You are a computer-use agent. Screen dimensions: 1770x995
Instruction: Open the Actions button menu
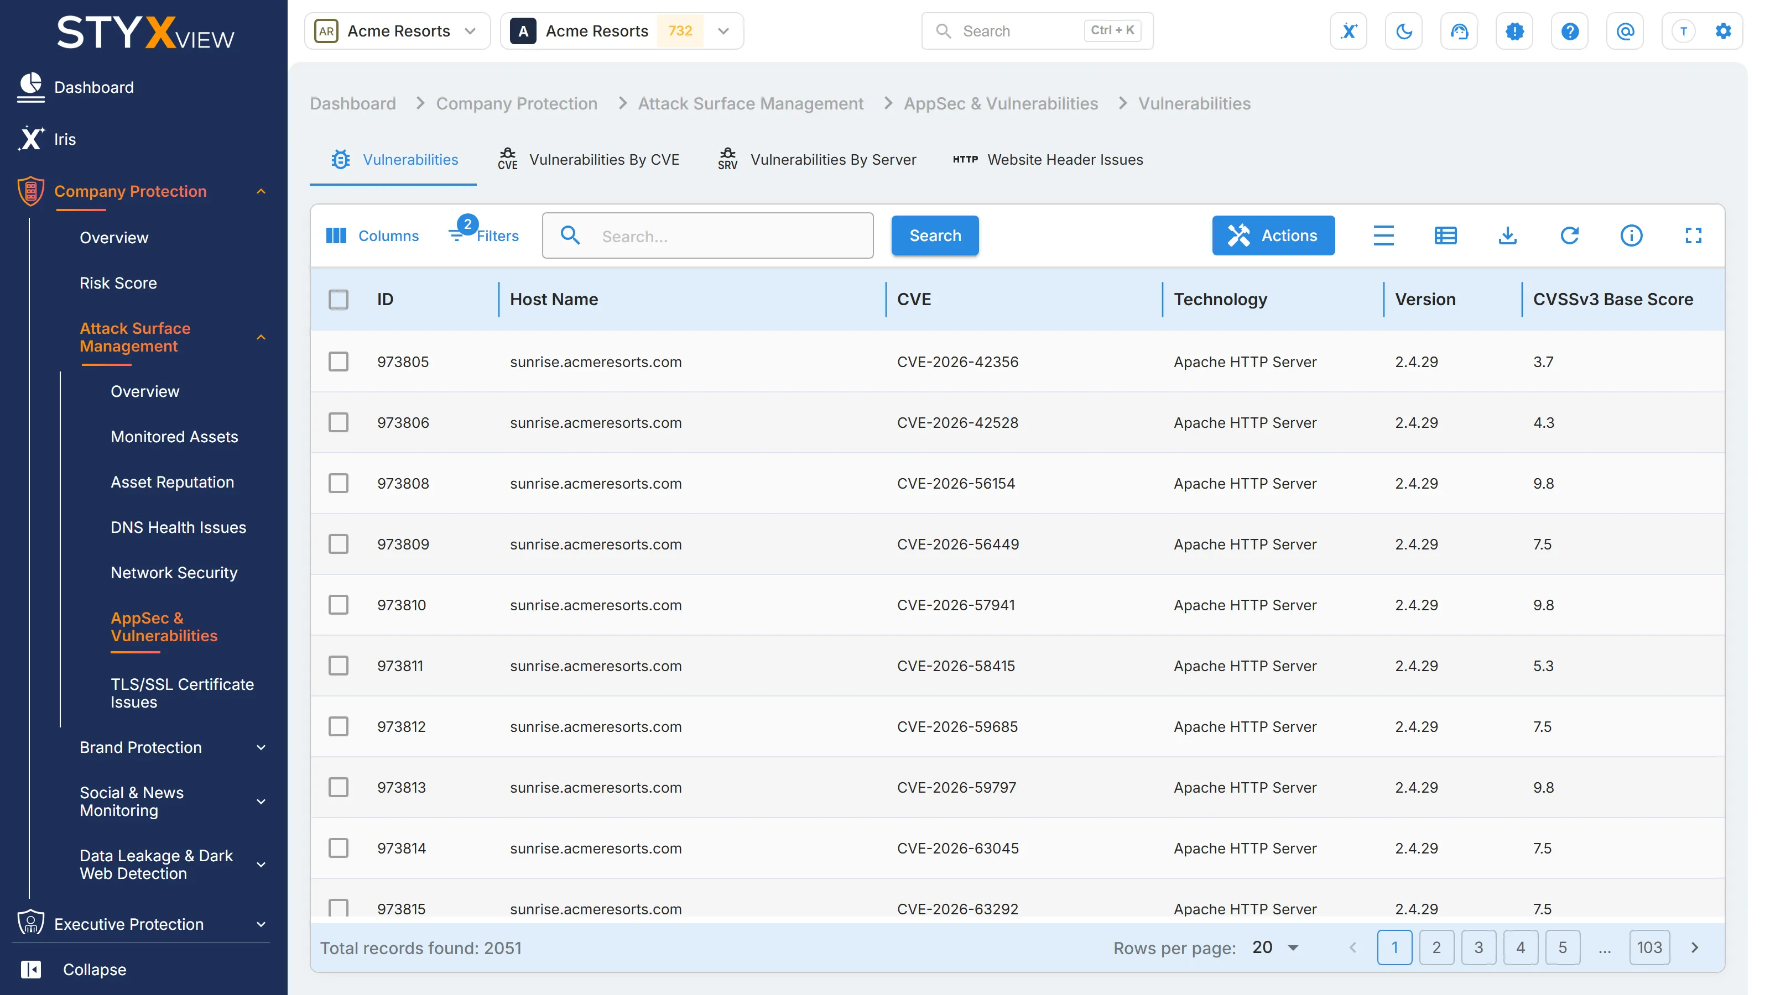tap(1273, 235)
